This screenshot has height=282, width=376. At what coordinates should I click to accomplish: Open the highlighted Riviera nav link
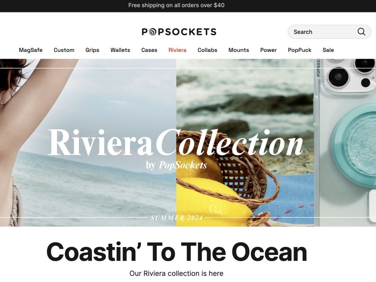(x=177, y=50)
